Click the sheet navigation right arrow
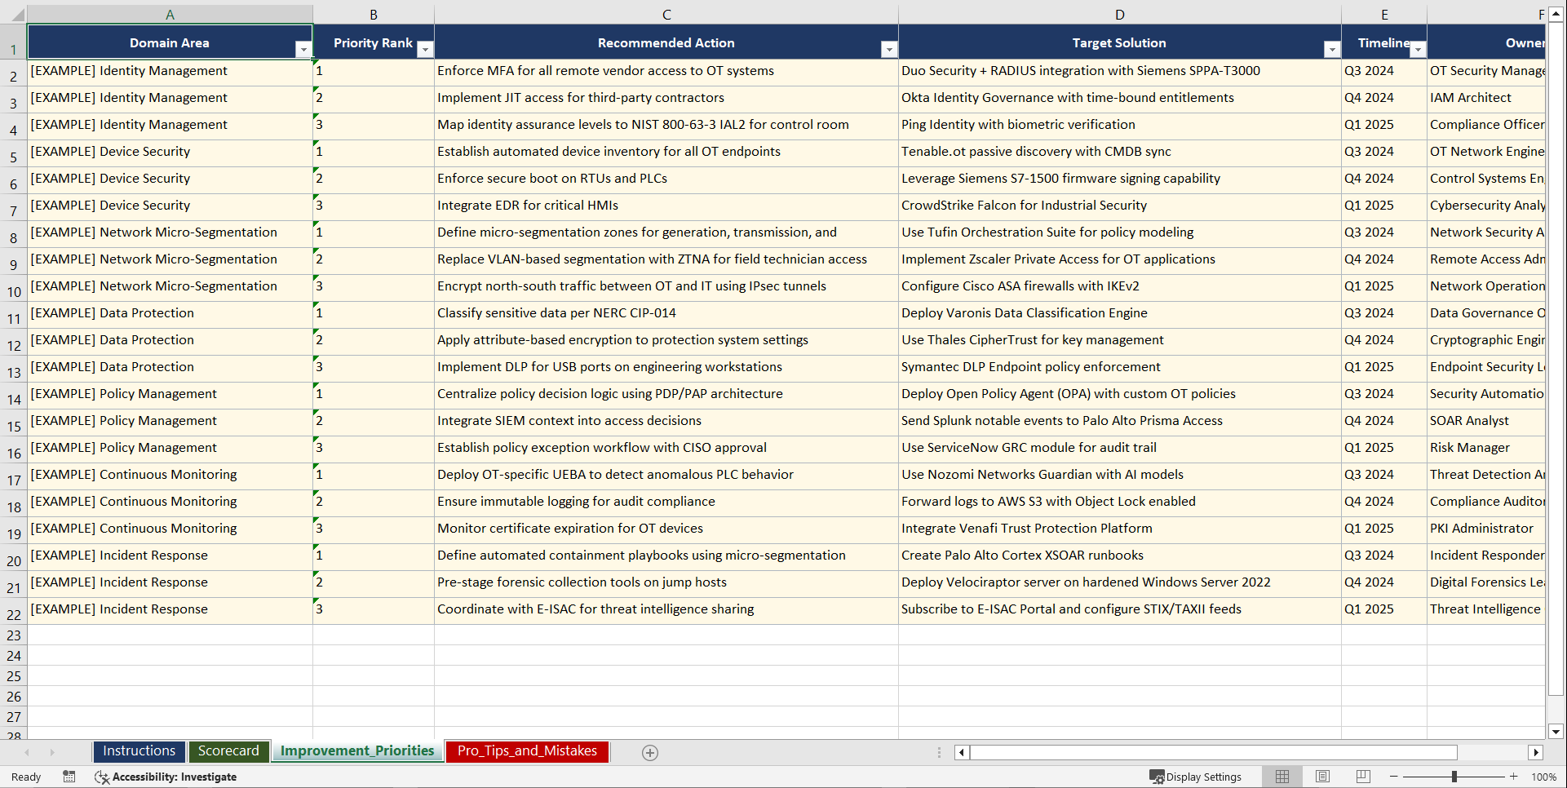The height and width of the screenshot is (788, 1567). click(52, 752)
